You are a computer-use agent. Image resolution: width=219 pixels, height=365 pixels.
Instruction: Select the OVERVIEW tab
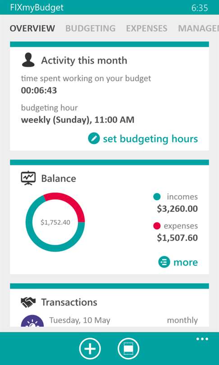32,28
